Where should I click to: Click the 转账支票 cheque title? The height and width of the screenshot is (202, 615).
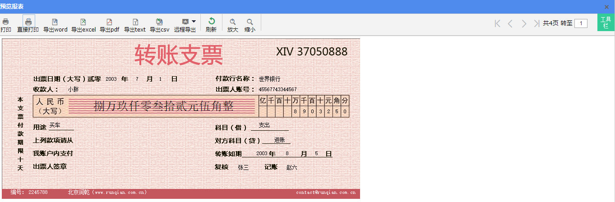(x=178, y=55)
